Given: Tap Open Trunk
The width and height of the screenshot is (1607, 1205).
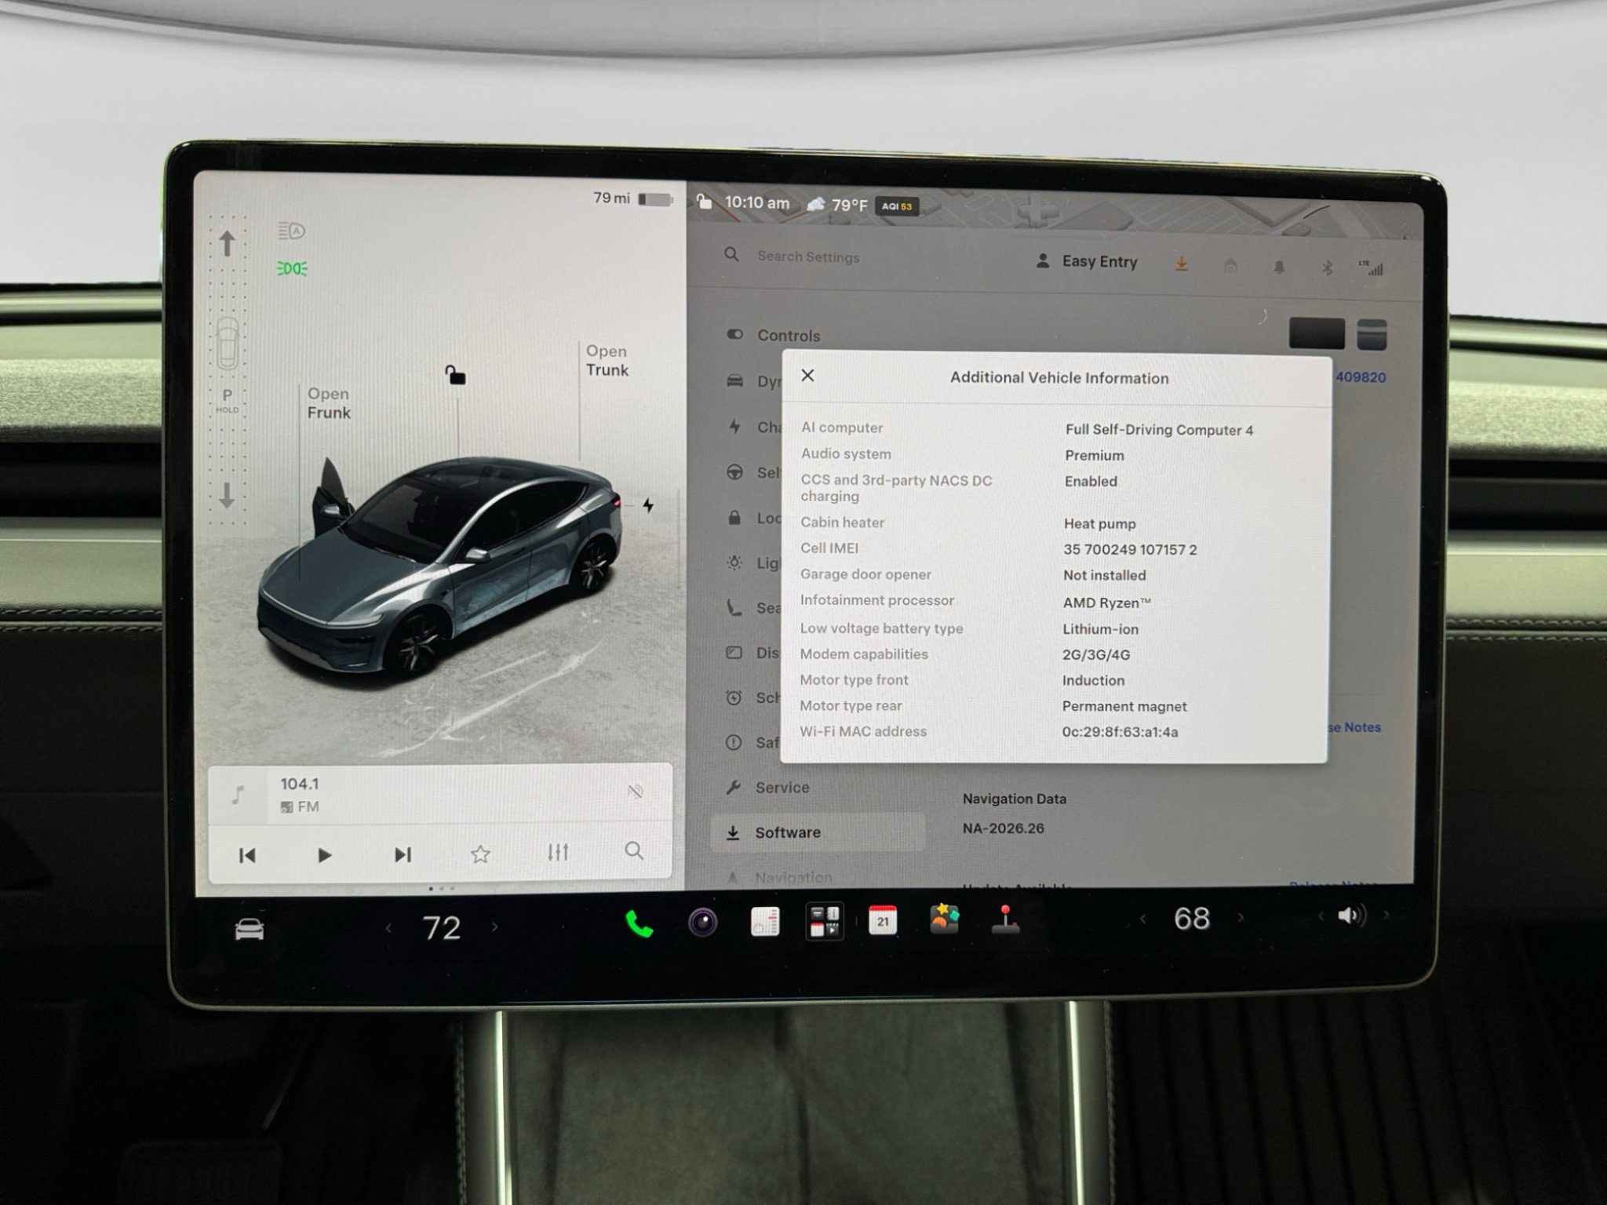Looking at the screenshot, I should 607,361.
